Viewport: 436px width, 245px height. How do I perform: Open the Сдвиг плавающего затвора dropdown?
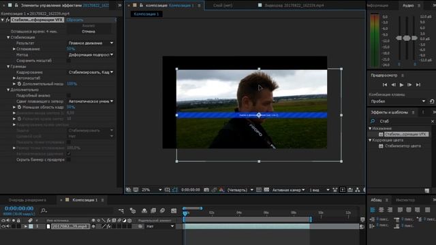91,101
